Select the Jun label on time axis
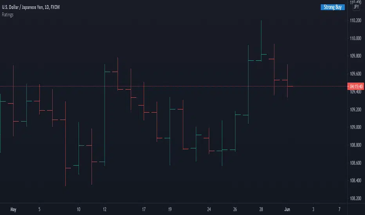The image size is (365, 215). pyautogui.click(x=287, y=209)
